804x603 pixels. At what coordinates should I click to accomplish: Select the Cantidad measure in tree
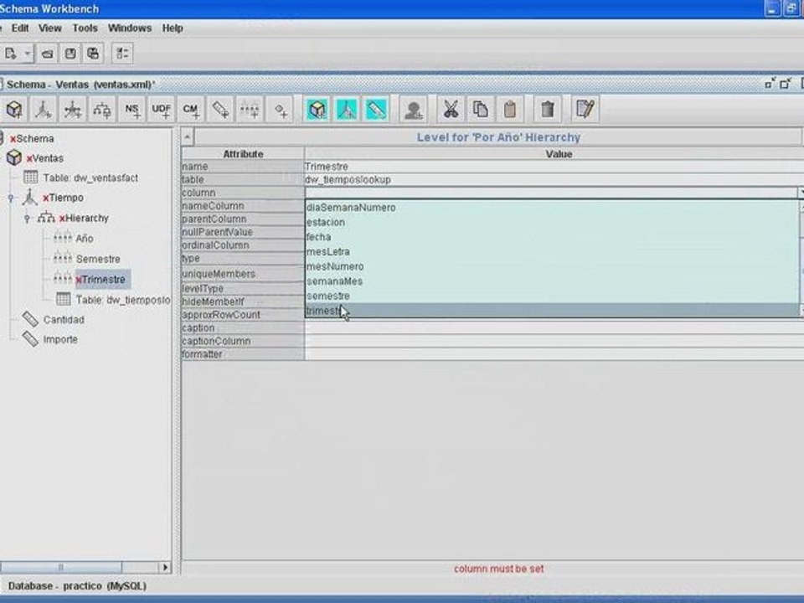click(x=64, y=320)
